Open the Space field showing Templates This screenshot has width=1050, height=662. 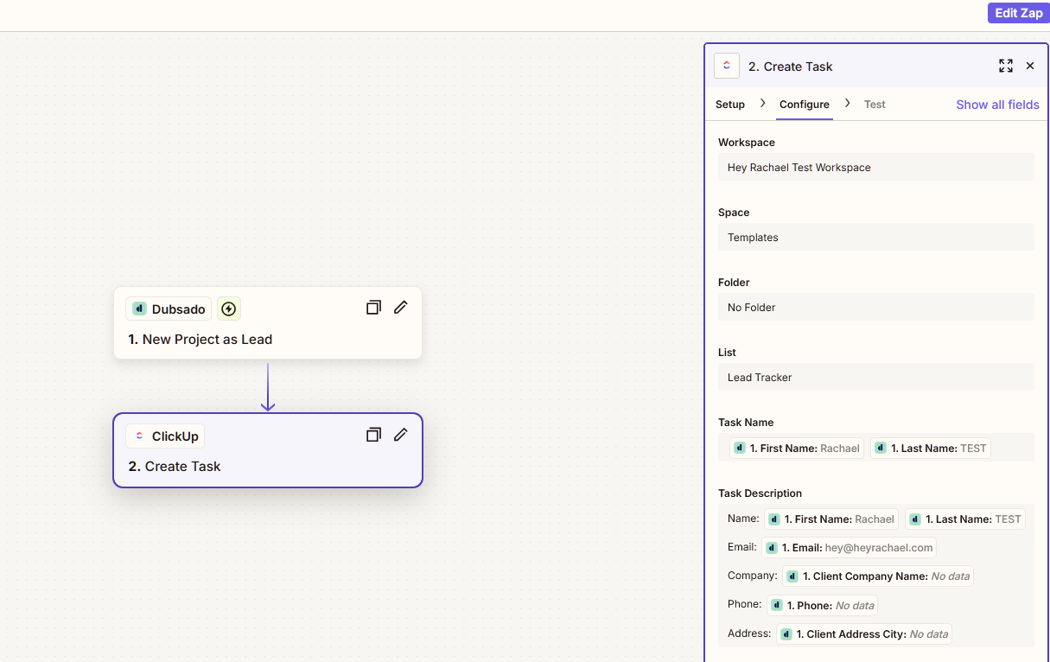[x=876, y=238]
